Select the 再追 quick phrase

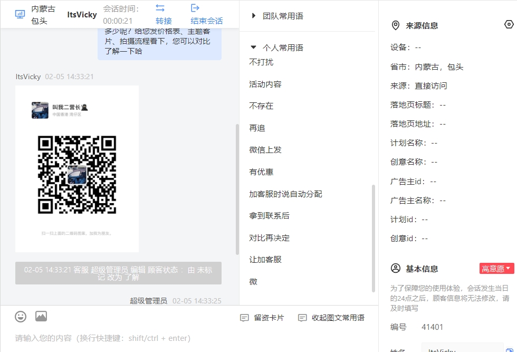[x=257, y=128]
